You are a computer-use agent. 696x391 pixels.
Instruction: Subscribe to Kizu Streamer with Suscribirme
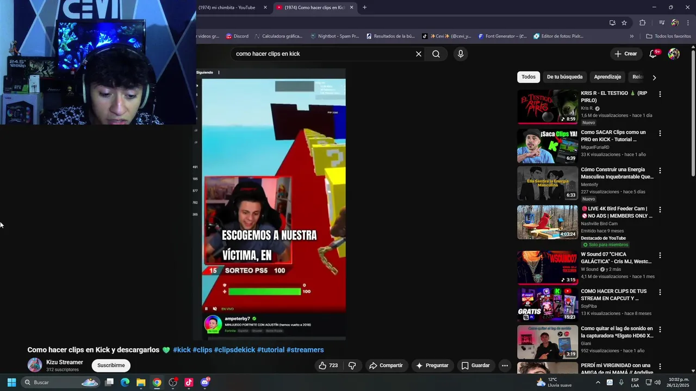click(x=111, y=365)
